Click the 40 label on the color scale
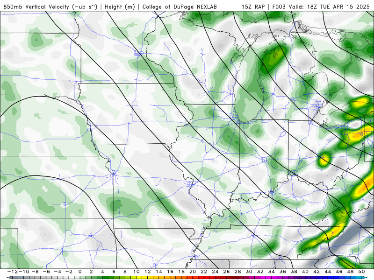Image resolution: width=374 pixels, height=280 pixels. click(x=305, y=272)
